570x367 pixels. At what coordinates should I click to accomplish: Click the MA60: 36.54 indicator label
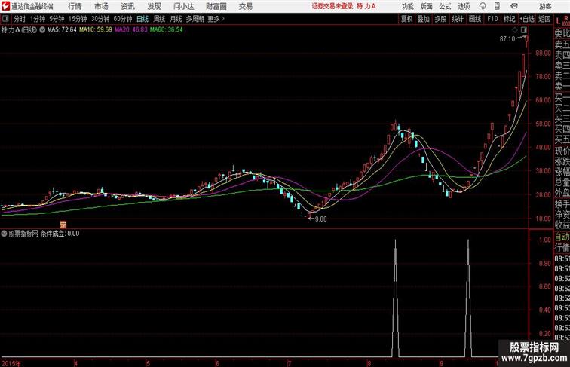click(167, 30)
